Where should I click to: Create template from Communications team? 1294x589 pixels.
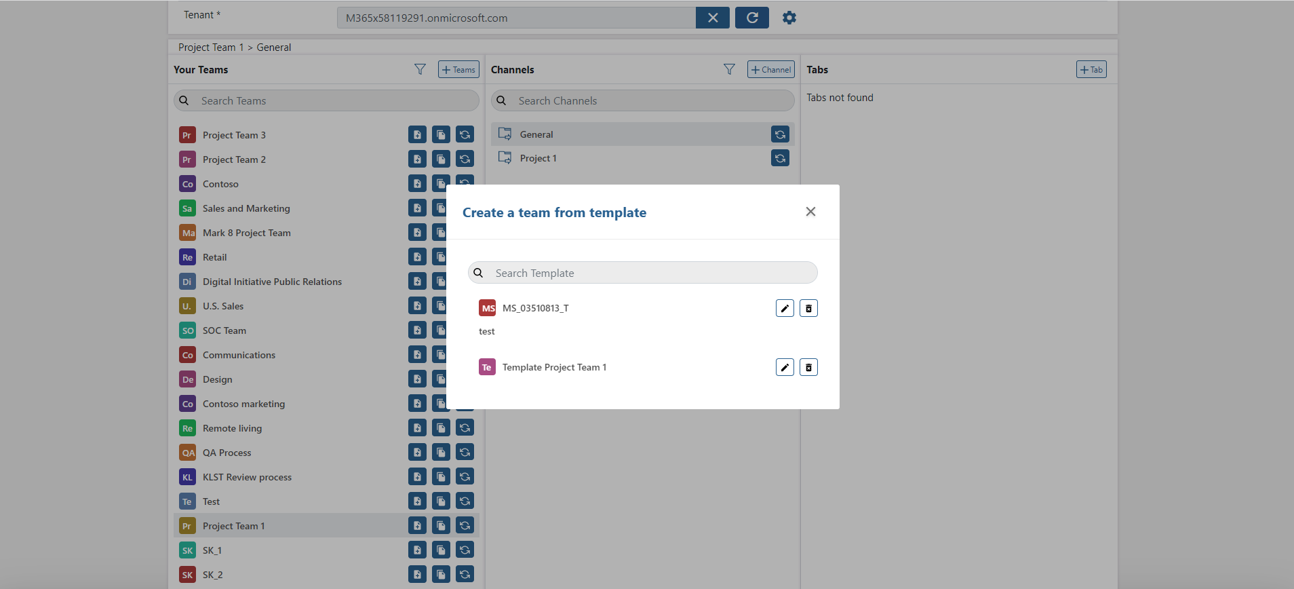coord(417,354)
